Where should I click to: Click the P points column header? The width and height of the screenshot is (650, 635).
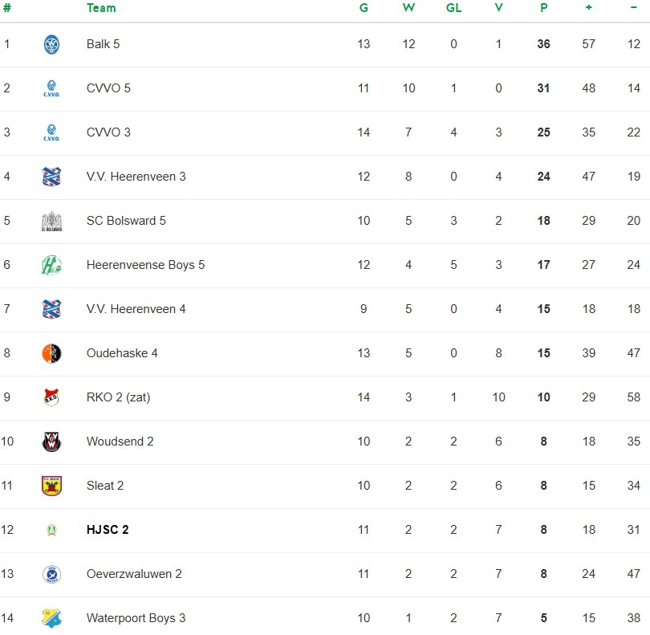pos(543,8)
